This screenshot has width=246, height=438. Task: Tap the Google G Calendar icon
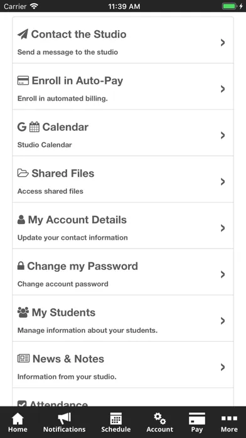[22, 127]
